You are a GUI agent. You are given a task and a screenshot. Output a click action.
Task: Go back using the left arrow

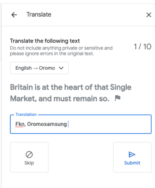14,15
